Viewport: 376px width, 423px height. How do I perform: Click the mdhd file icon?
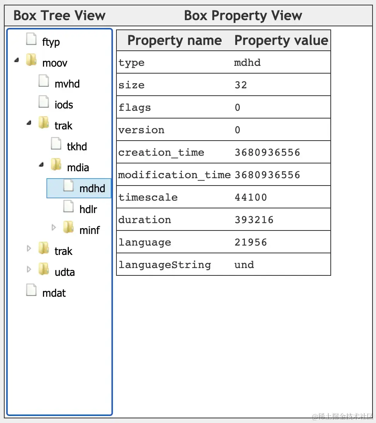68,185
